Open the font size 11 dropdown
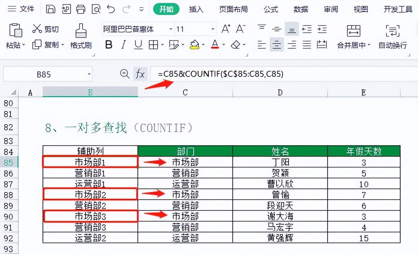This screenshot has width=418, height=254. point(213,29)
